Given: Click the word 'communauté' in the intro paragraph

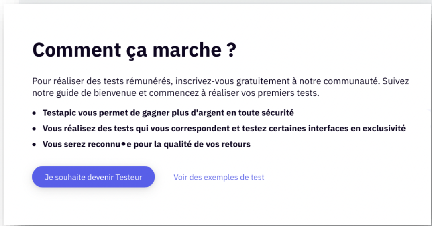Looking at the screenshot, I should tap(352, 81).
